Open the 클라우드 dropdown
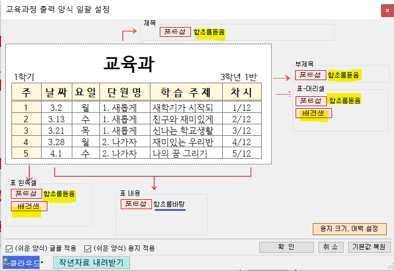Viewport: 394px width, 271px height. pyautogui.click(x=42, y=263)
